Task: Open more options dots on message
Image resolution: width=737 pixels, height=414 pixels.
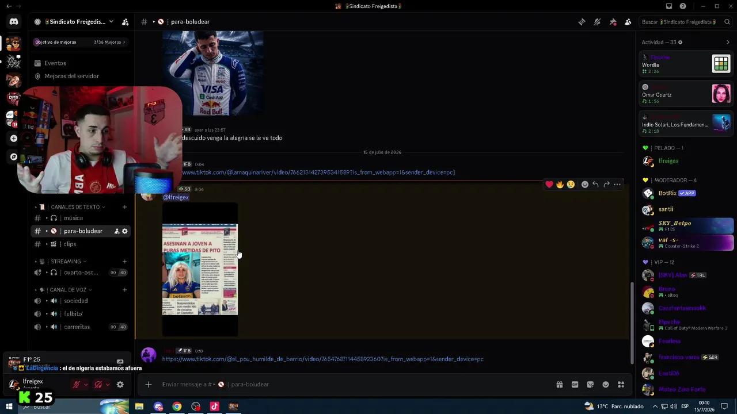Action: tap(617, 184)
